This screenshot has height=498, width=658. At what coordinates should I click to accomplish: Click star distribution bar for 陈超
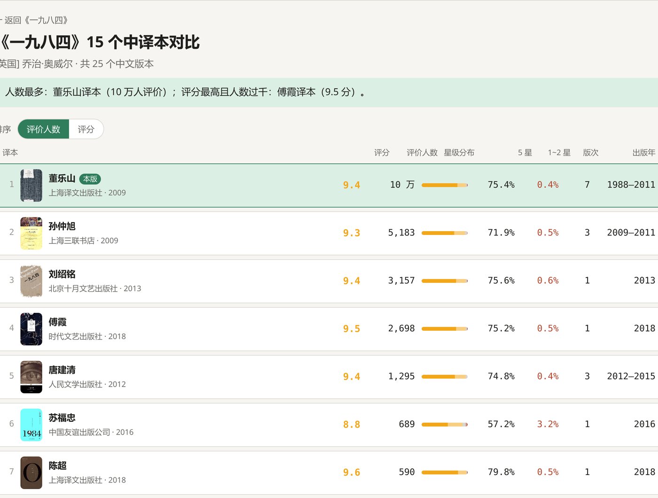click(x=445, y=473)
